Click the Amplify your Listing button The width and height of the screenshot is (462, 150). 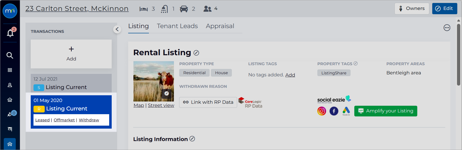click(x=386, y=111)
